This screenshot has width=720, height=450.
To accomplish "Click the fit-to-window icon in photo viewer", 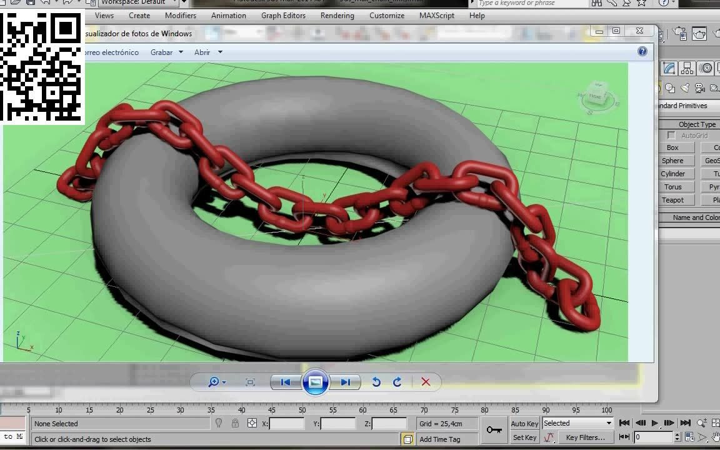I will click(251, 382).
